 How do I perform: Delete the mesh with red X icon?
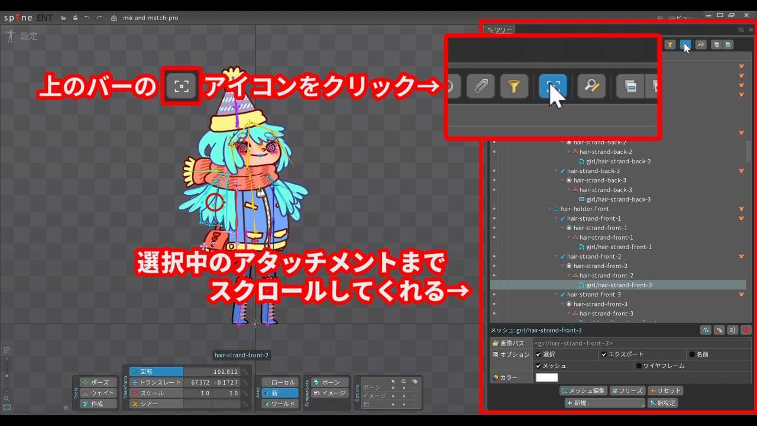point(746,330)
